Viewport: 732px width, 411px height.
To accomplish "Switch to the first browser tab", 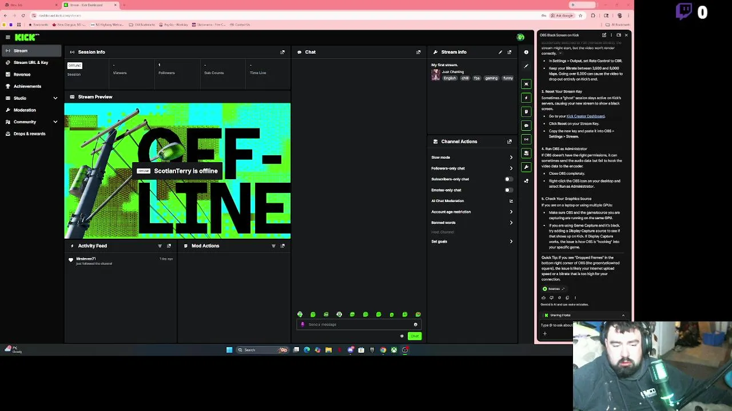I will [31, 5].
